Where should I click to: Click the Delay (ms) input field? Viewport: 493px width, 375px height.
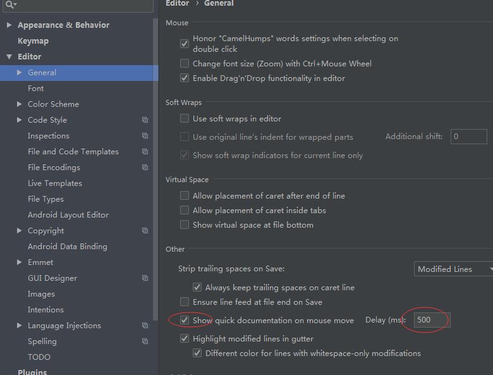tap(431, 320)
